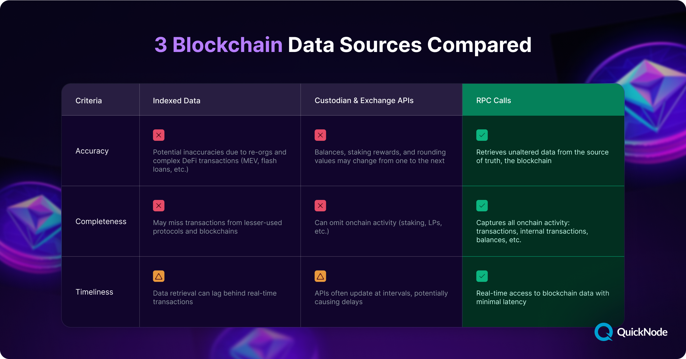Click the 'Custodian & Exchange APIs' header

tap(364, 101)
